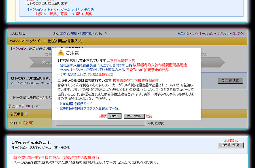The image size is (255, 168).
Task: Click the help question mark beside 必須項目
Action: coord(27,114)
